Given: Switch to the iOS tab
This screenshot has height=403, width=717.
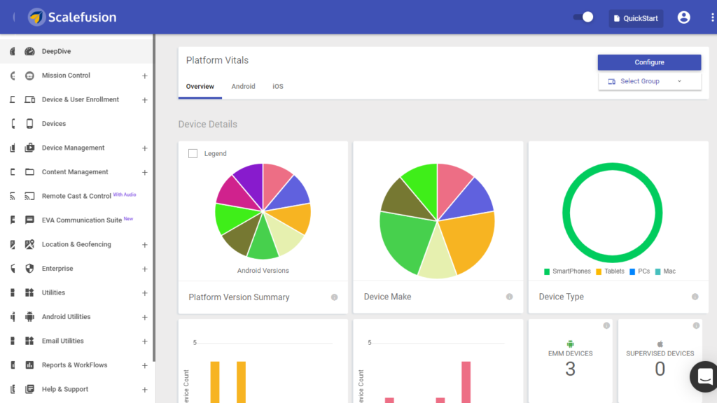Looking at the screenshot, I should pyautogui.click(x=278, y=87).
